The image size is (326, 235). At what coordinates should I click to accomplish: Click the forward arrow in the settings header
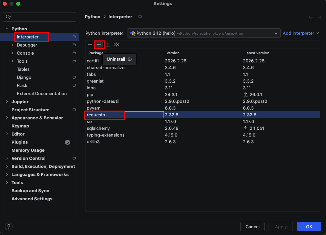point(319,17)
